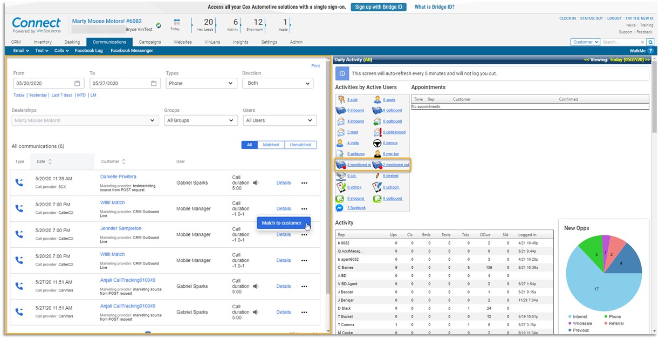The height and width of the screenshot is (339, 659).
Task: Click the C Barnes row in the Activity table
Action: click(x=445, y=267)
